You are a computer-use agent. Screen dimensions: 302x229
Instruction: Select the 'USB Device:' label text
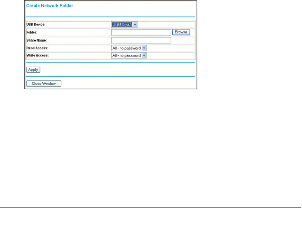pos(36,25)
